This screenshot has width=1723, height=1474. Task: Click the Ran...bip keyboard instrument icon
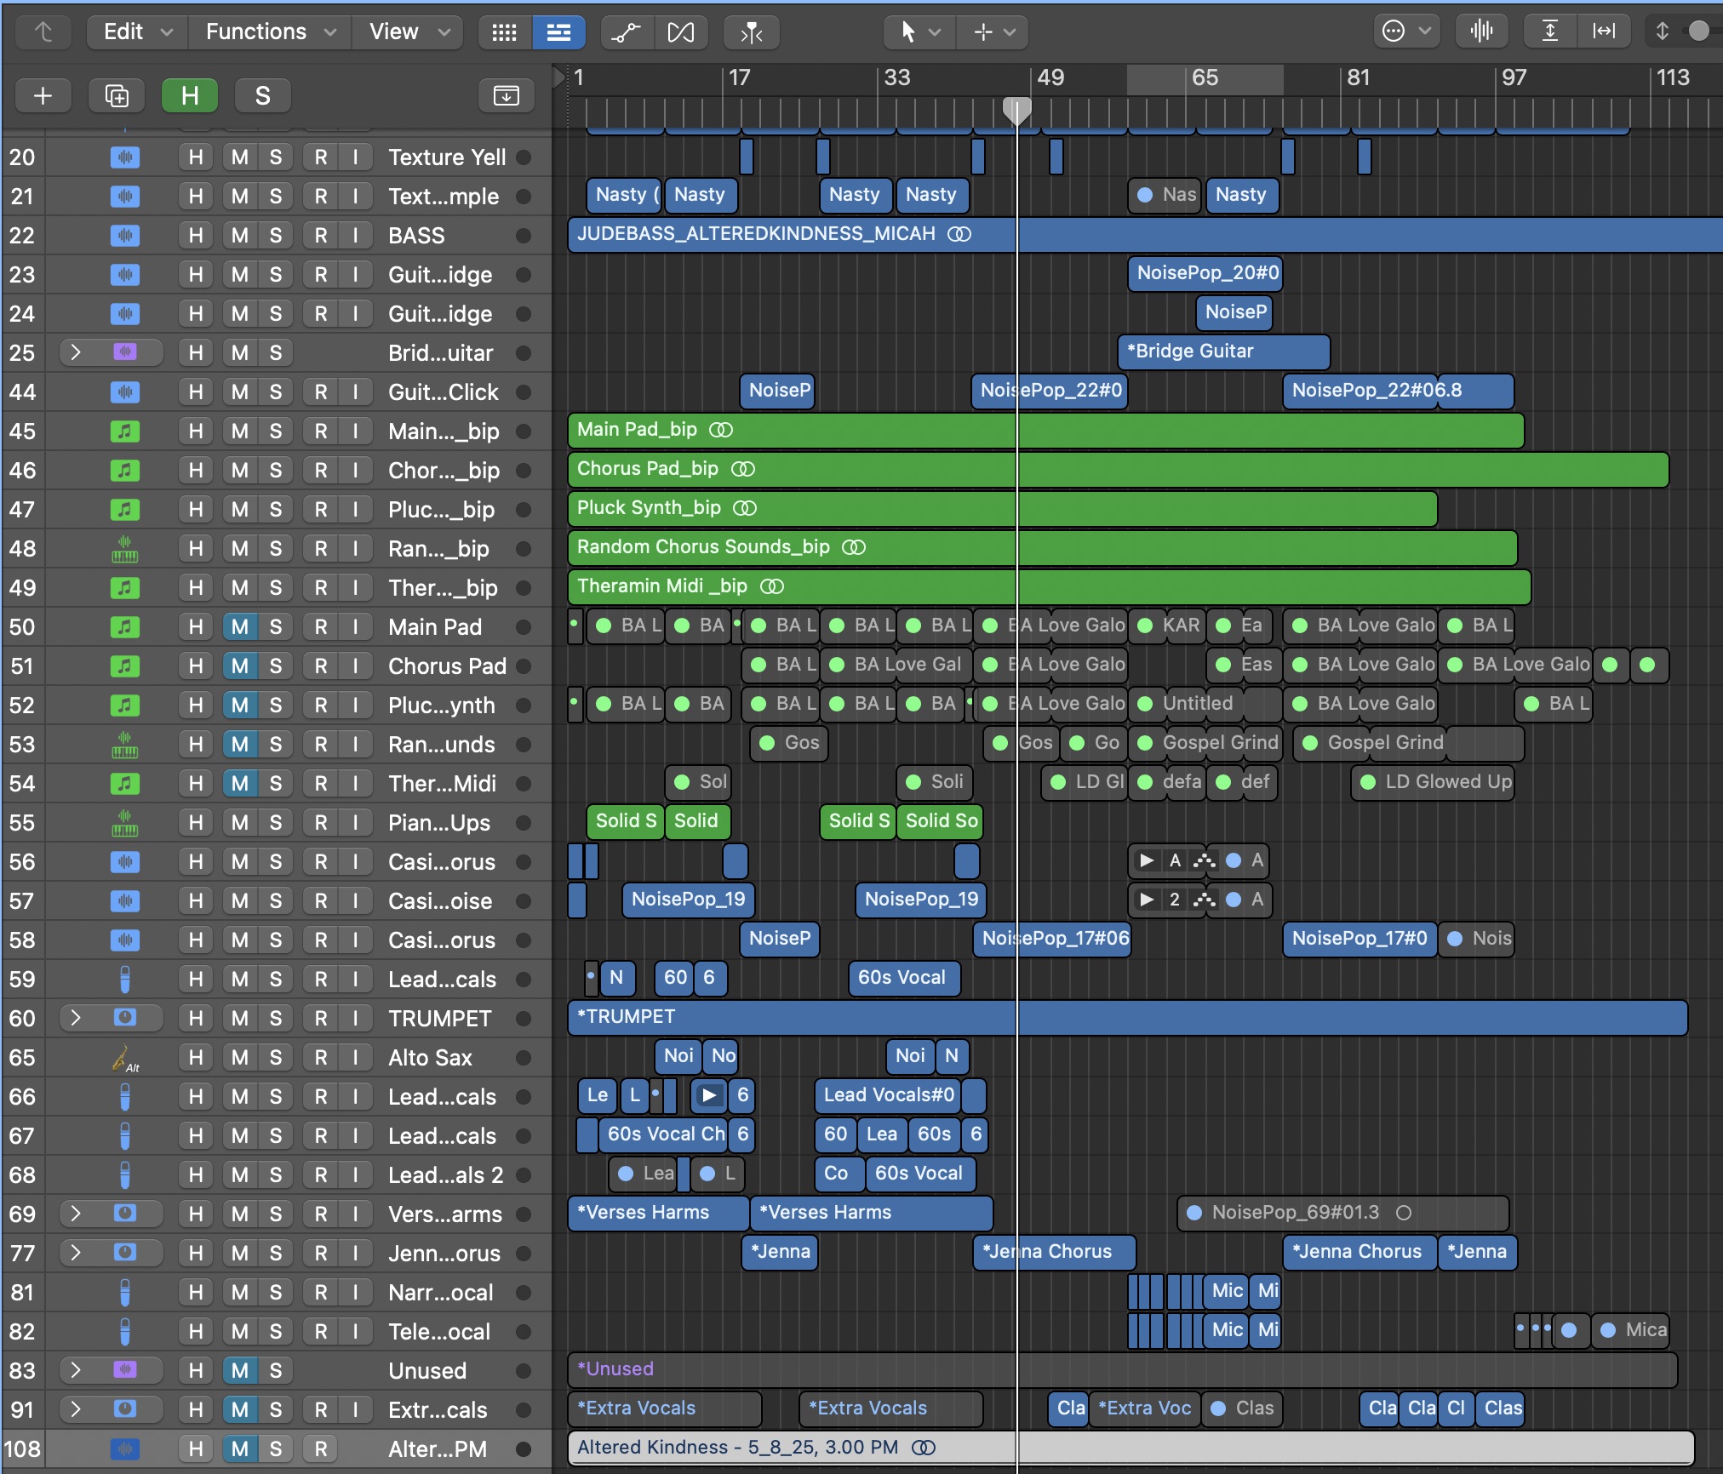[x=125, y=549]
